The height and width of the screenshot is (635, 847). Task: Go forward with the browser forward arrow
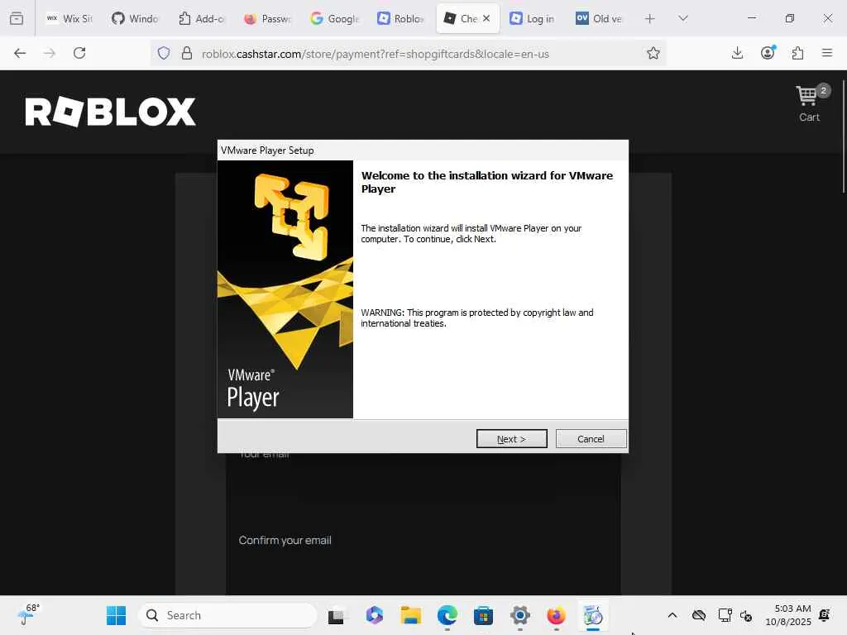click(50, 53)
